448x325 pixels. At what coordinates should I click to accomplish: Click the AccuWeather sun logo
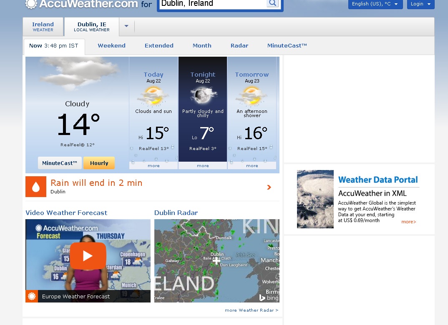click(x=31, y=4)
